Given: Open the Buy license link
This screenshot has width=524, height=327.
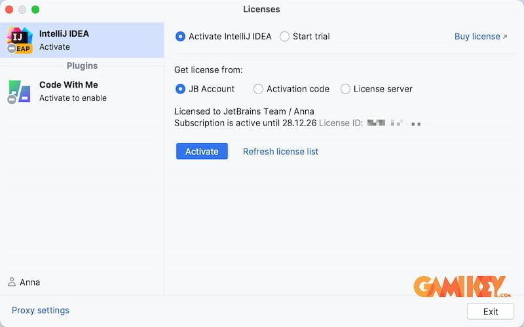Looking at the screenshot, I should (x=481, y=37).
